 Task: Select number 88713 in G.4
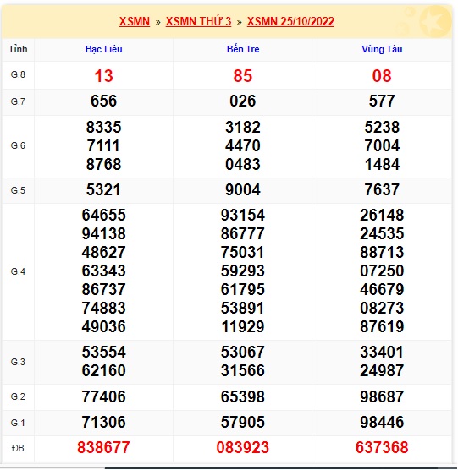(382, 252)
